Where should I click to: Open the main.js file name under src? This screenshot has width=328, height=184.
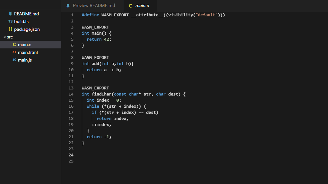pos(25,60)
